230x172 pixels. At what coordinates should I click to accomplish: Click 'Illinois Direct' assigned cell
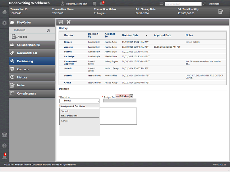pos(111,57)
